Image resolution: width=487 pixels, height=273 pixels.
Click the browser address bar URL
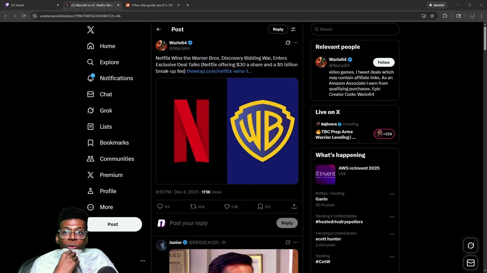[x=80, y=16]
